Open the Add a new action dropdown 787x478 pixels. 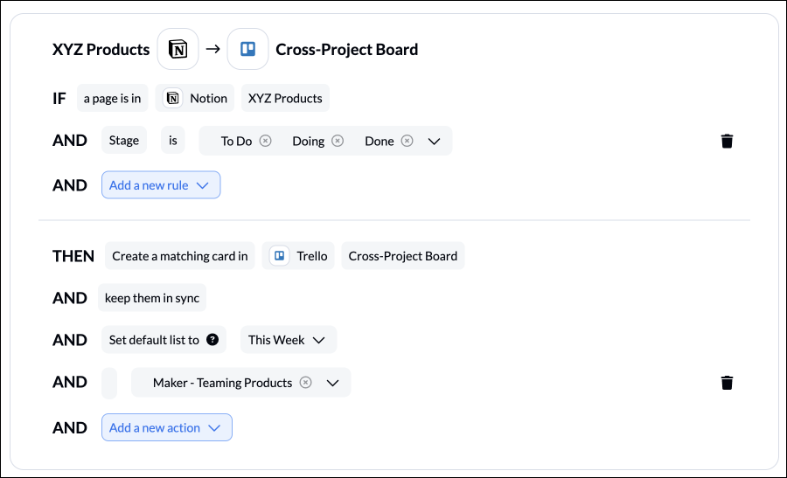click(167, 427)
